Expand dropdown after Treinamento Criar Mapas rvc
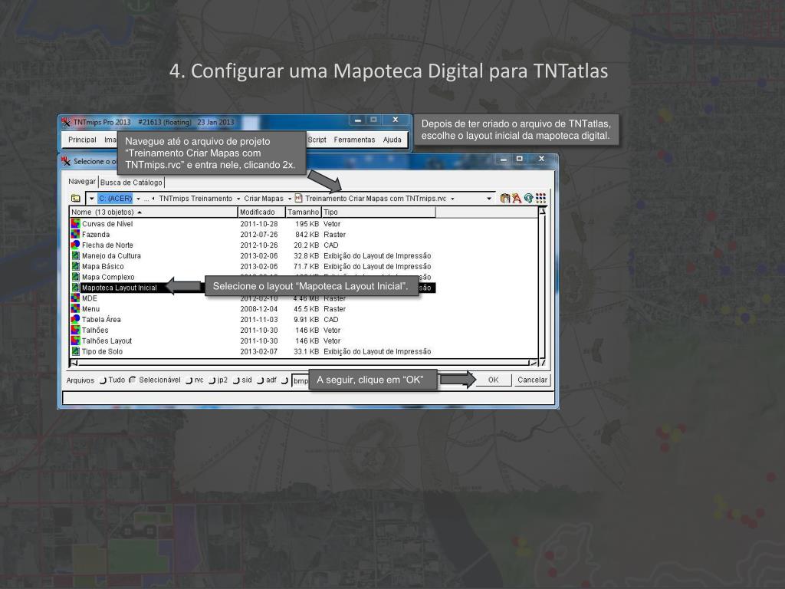The width and height of the screenshot is (785, 589). tap(452, 199)
